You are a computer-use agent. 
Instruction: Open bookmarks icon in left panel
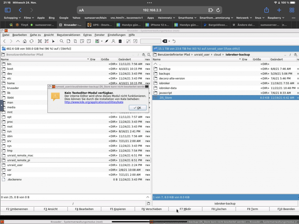pos(149,55)
